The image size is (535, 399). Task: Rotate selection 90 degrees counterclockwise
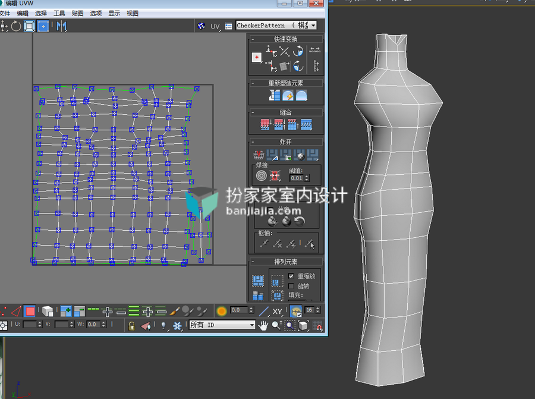[x=298, y=52]
